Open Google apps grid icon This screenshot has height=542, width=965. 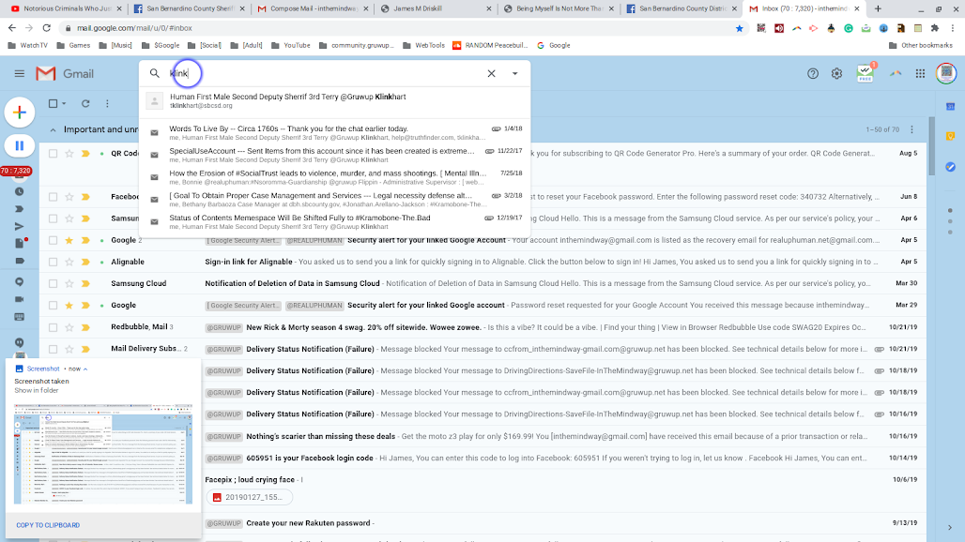(x=920, y=74)
